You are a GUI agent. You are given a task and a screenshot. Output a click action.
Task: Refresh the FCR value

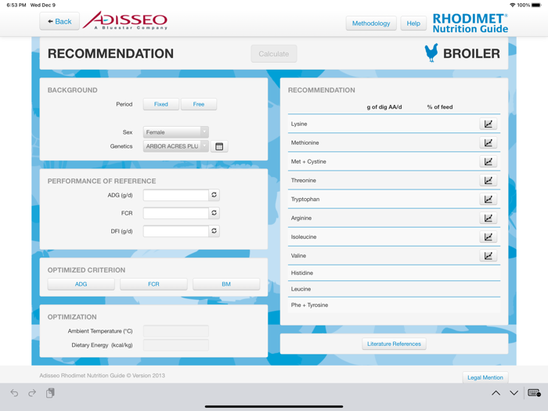tap(214, 213)
